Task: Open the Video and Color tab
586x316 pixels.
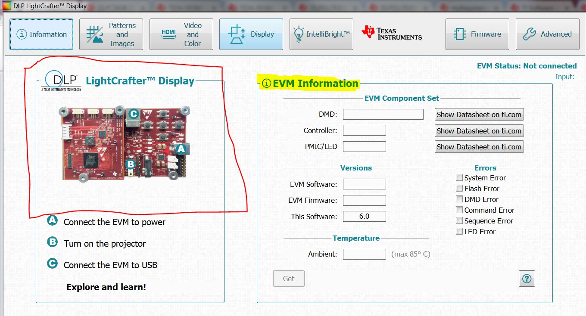Action: [181, 34]
